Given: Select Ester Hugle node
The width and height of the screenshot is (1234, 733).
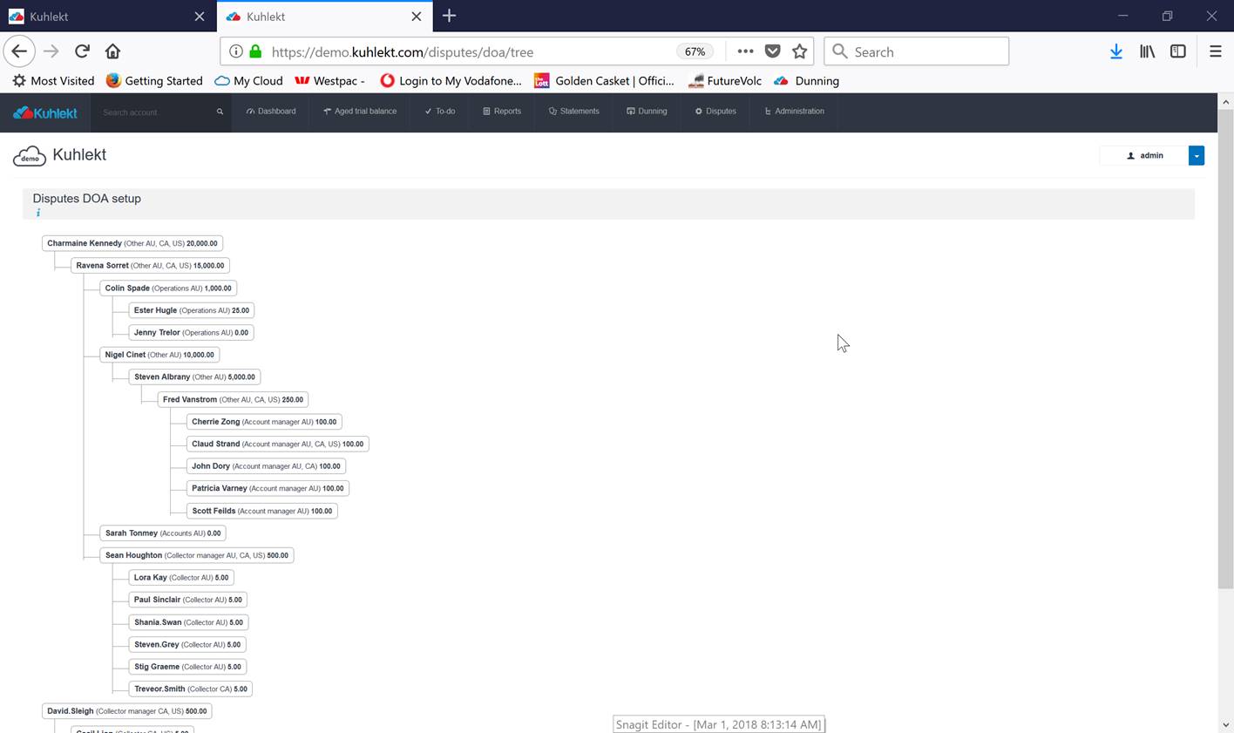Looking at the screenshot, I should tap(192, 310).
